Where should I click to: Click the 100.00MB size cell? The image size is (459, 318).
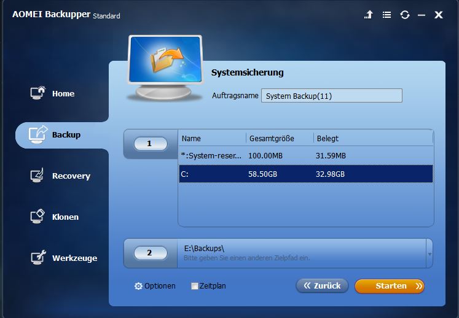(x=265, y=156)
